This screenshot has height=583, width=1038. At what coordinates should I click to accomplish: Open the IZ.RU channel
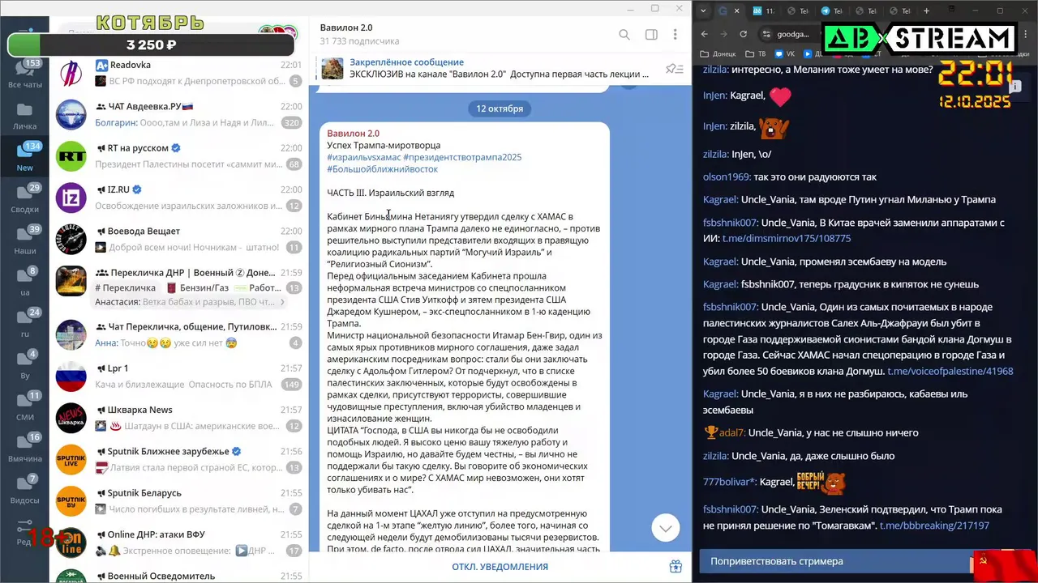tap(178, 198)
